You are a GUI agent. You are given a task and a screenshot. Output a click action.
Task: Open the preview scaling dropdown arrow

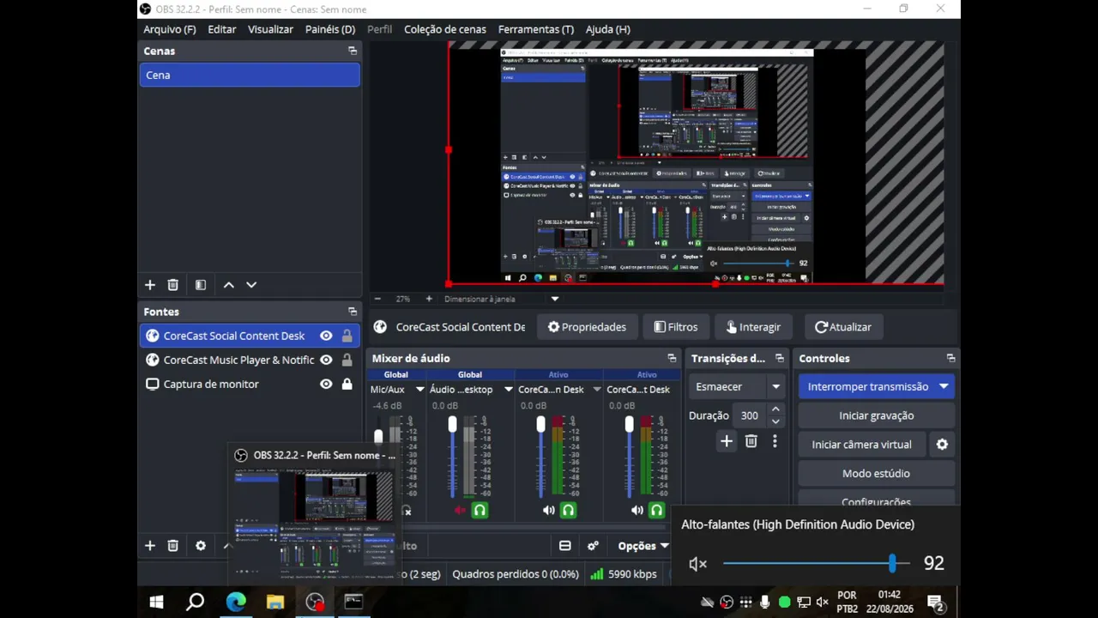point(555,300)
